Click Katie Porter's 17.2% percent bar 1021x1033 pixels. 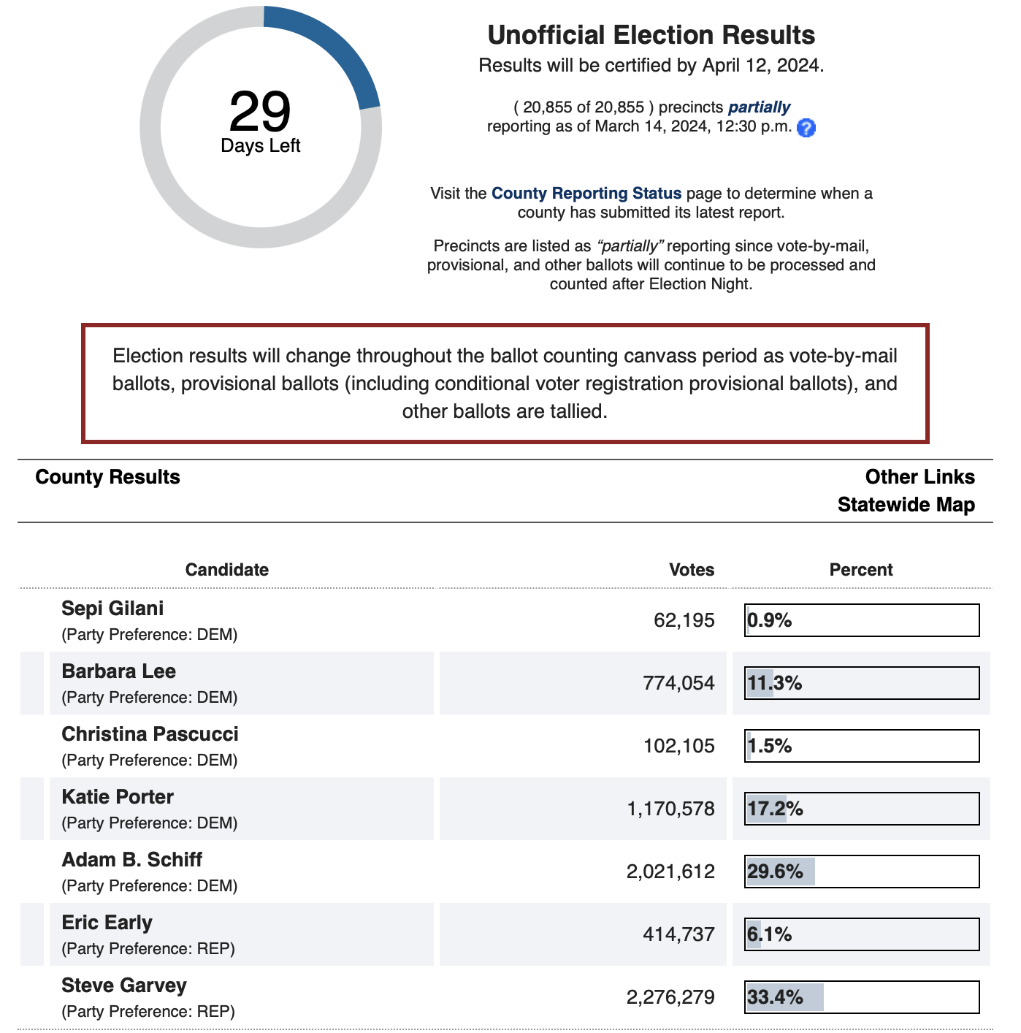[862, 809]
